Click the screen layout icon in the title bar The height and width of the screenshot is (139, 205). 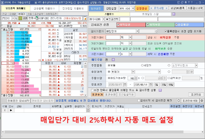pos(179,2)
